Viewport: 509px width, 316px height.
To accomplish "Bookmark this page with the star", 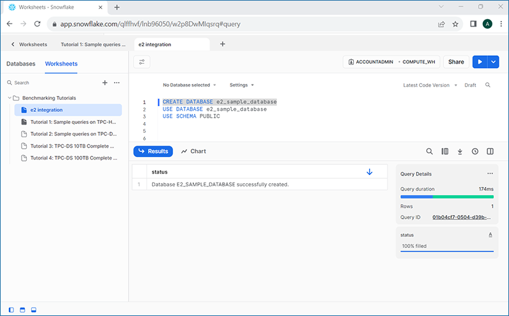I will [x=456, y=24].
